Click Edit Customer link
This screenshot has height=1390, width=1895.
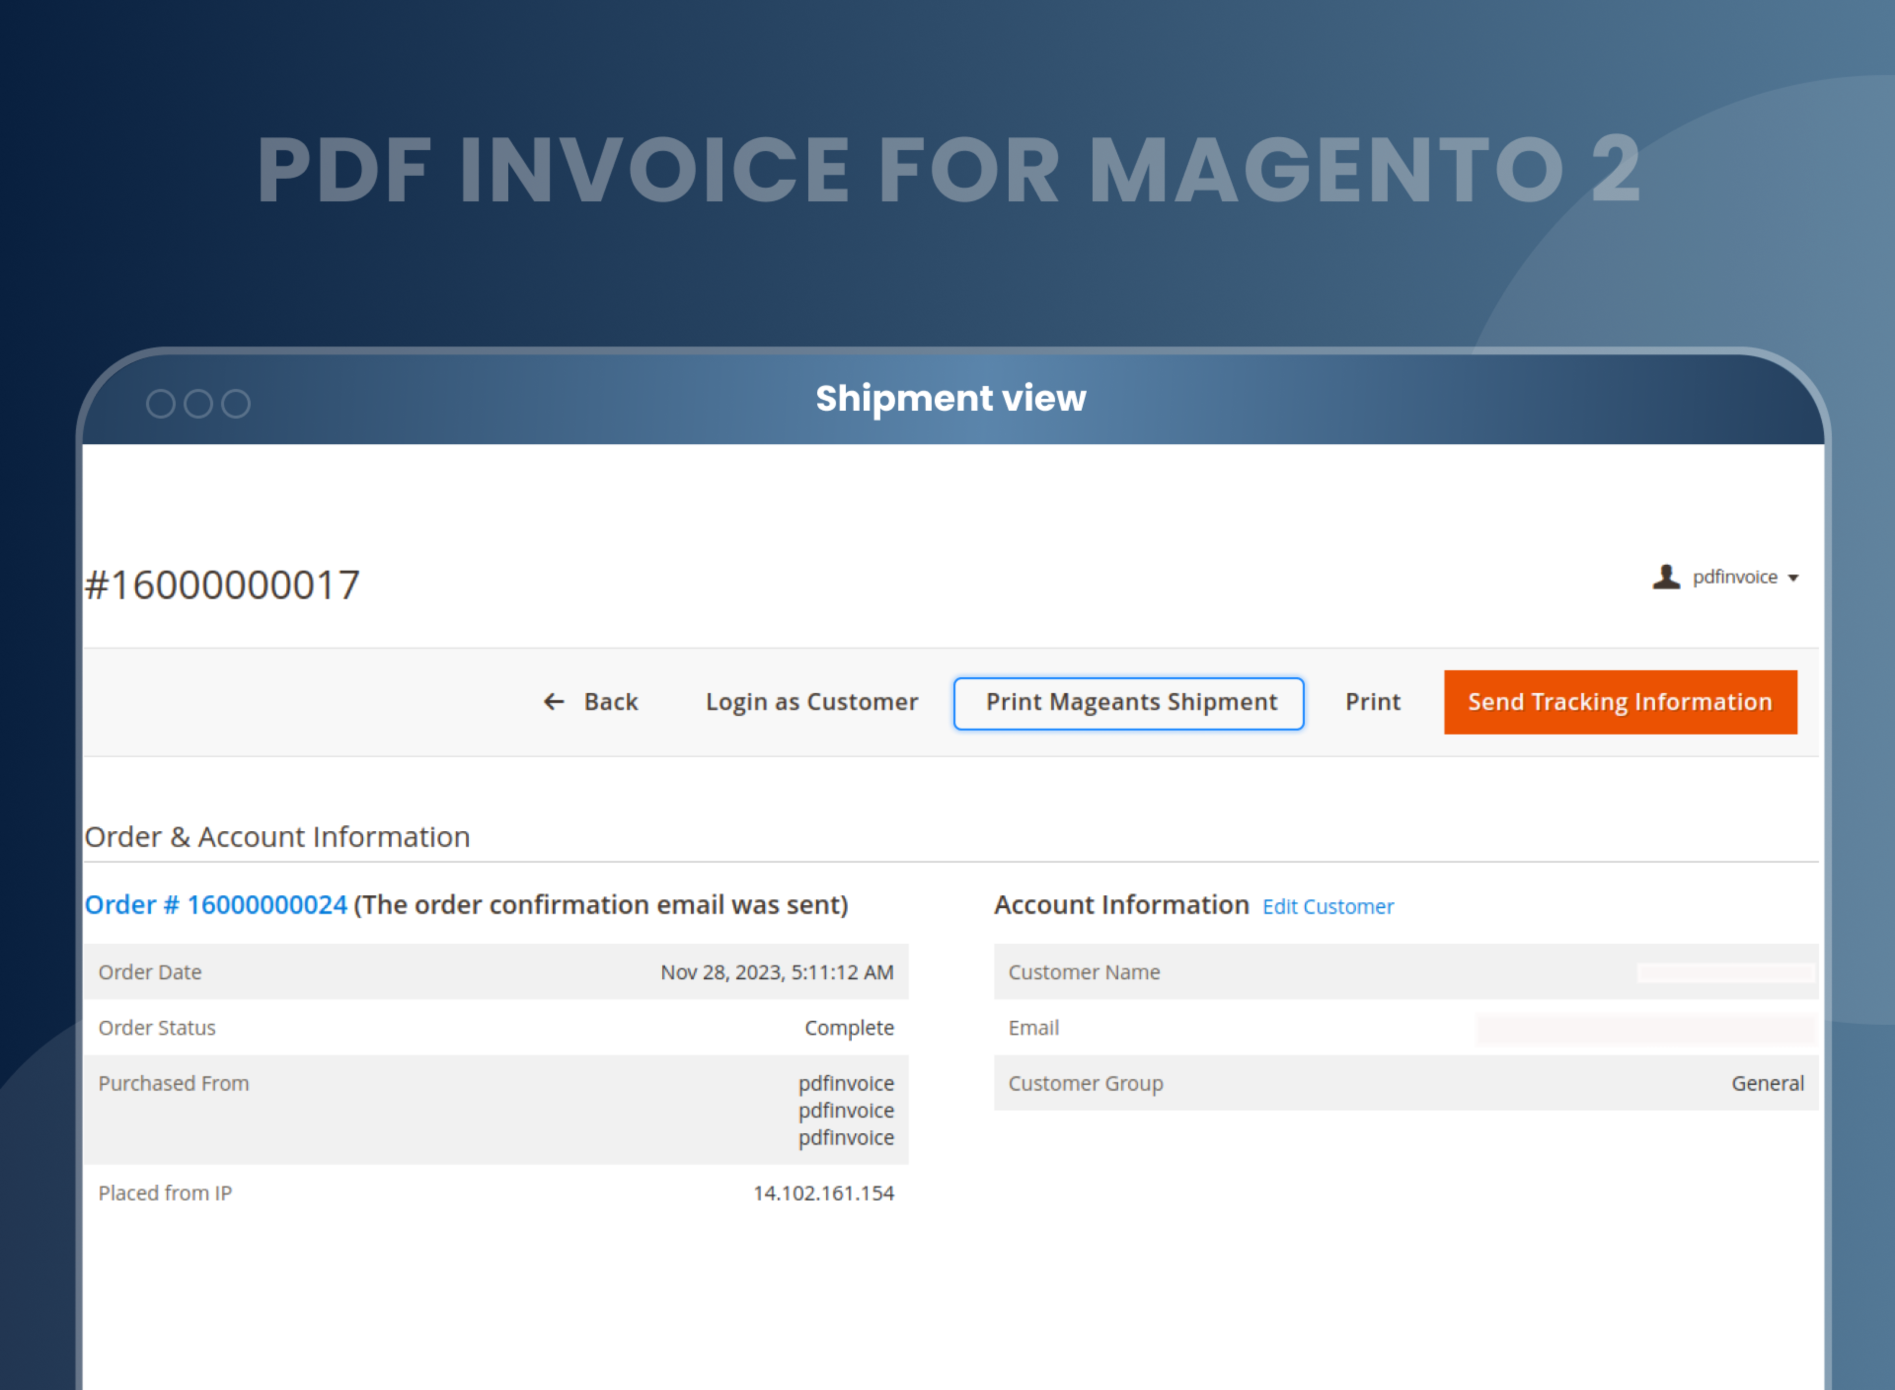click(x=1327, y=906)
